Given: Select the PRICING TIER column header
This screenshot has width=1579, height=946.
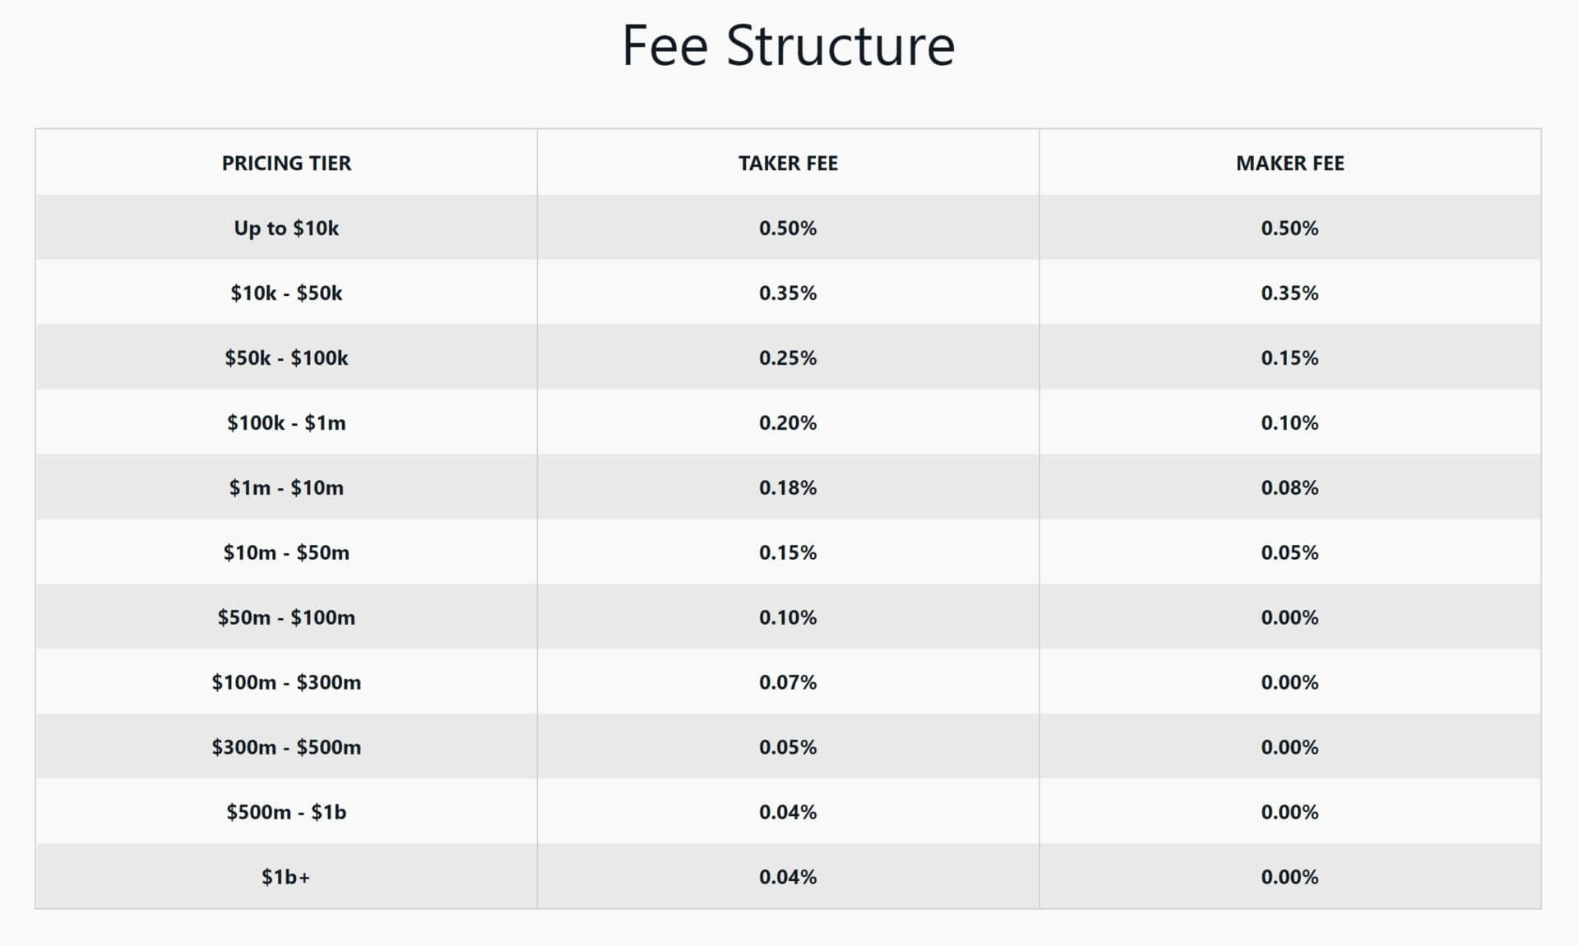Looking at the screenshot, I should (x=286, y=163).
